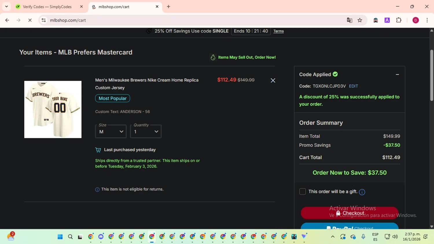
Task: Open Task View on the taskbar
Action: pyautogui.click(x=80, y=237)
